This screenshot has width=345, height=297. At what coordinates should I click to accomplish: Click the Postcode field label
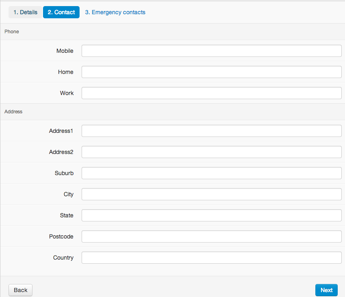click(x=61, y=236)
